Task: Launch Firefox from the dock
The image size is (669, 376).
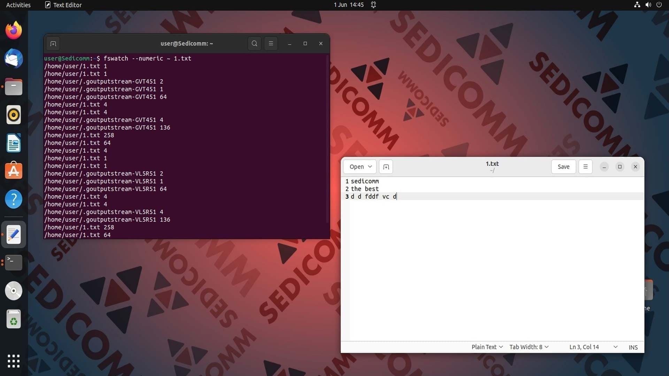Action: (14, 30)
